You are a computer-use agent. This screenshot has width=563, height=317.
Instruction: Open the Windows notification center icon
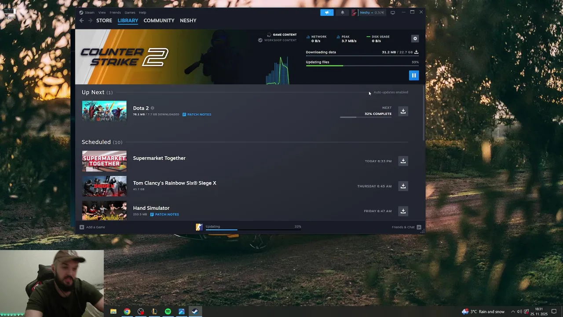(554, 312)
